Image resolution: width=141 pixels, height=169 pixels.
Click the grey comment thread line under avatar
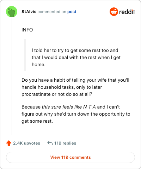point(12,76)
